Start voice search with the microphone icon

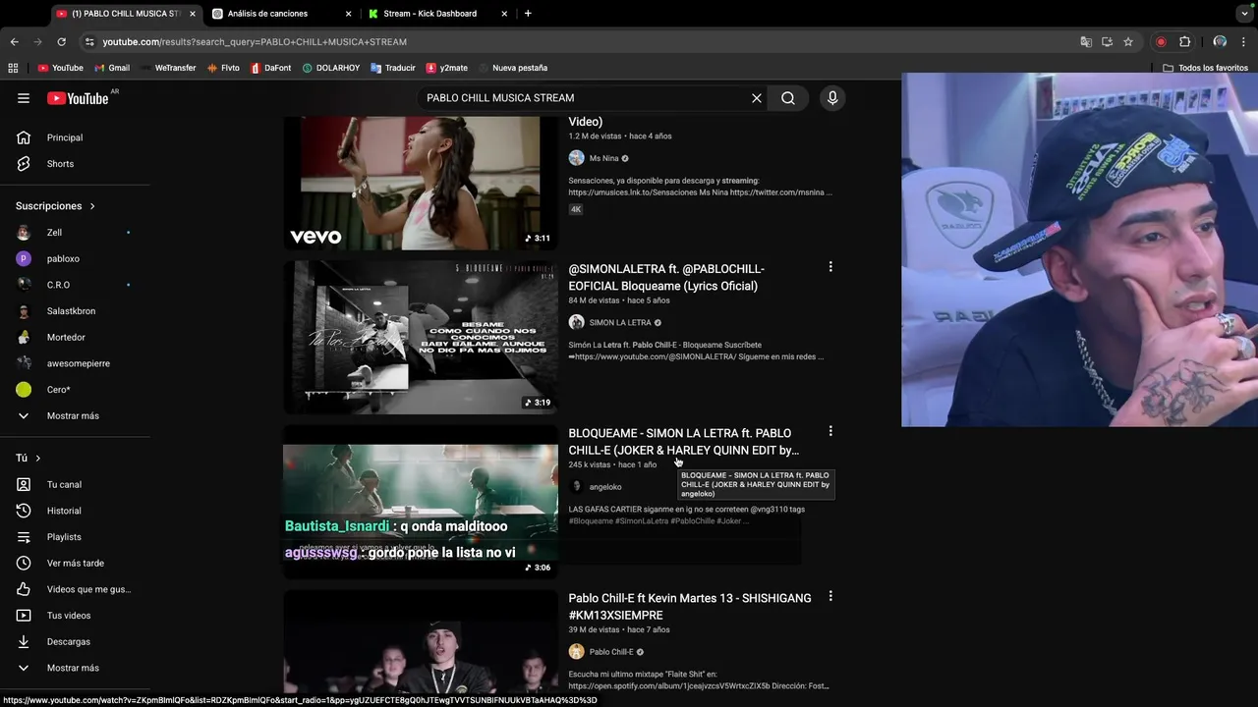point(832,98)
